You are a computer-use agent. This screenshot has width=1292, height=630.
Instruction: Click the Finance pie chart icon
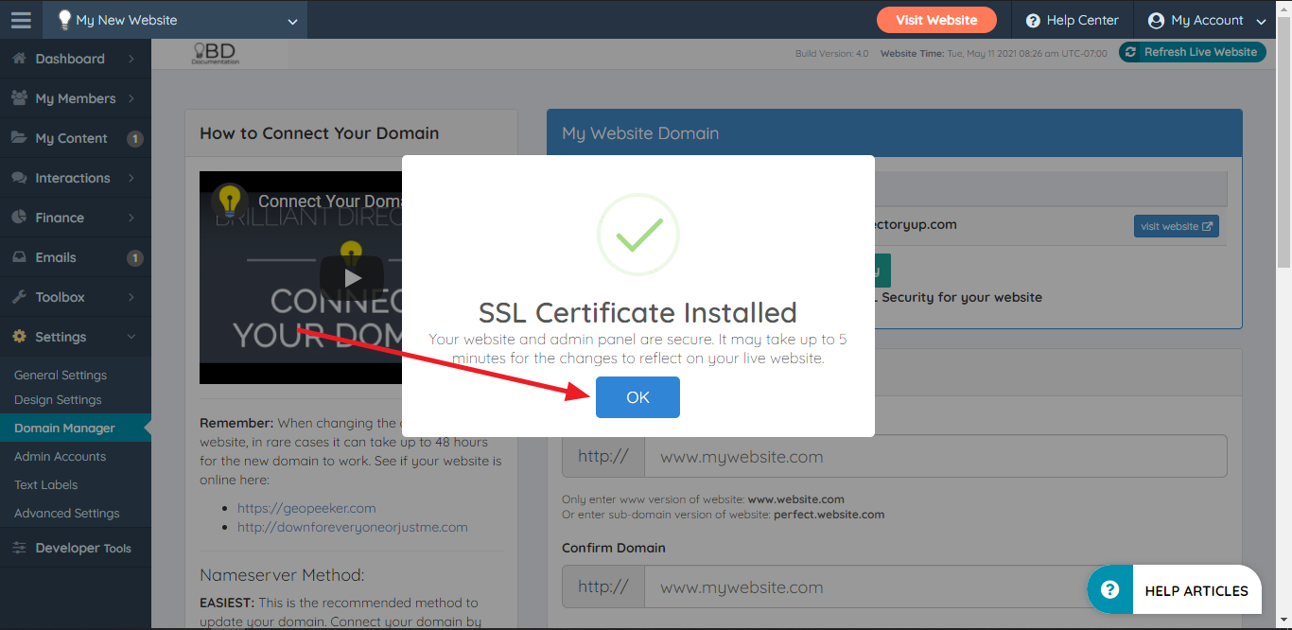[19, 217]
